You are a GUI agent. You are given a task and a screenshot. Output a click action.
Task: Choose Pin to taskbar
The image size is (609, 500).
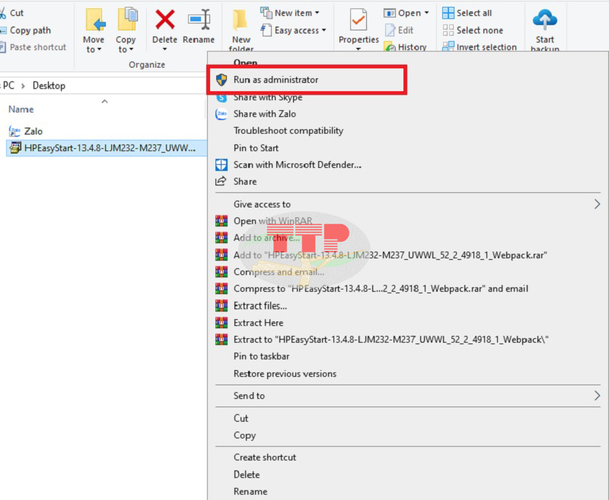click(x=261, y=356)
